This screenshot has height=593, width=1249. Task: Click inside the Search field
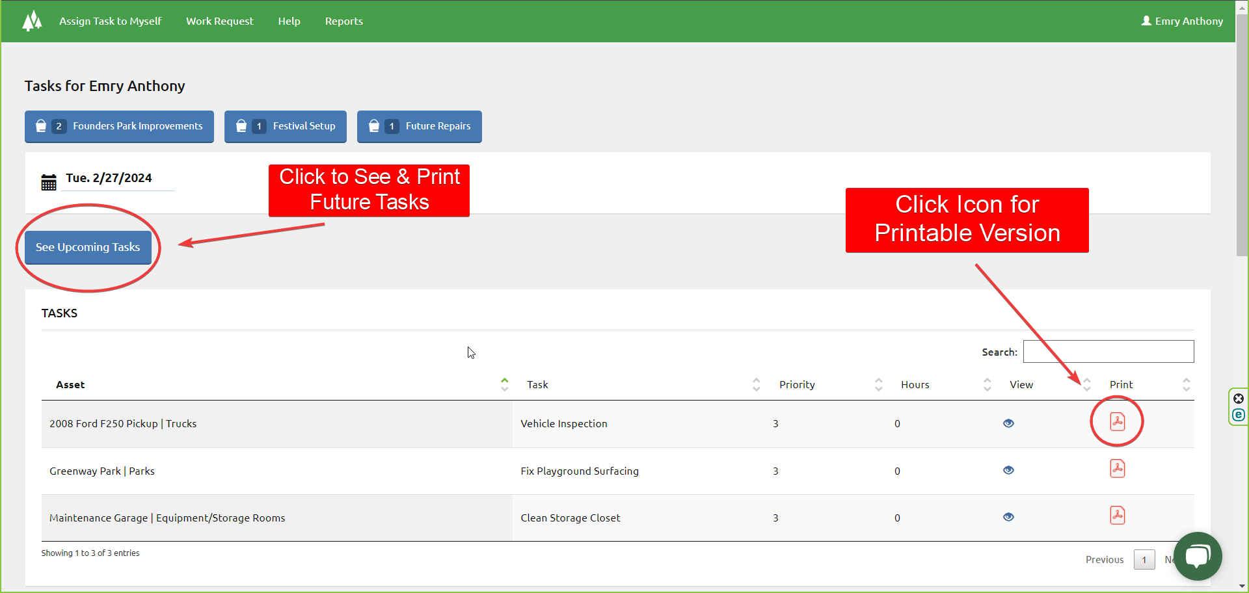(x=1108, y=351)
